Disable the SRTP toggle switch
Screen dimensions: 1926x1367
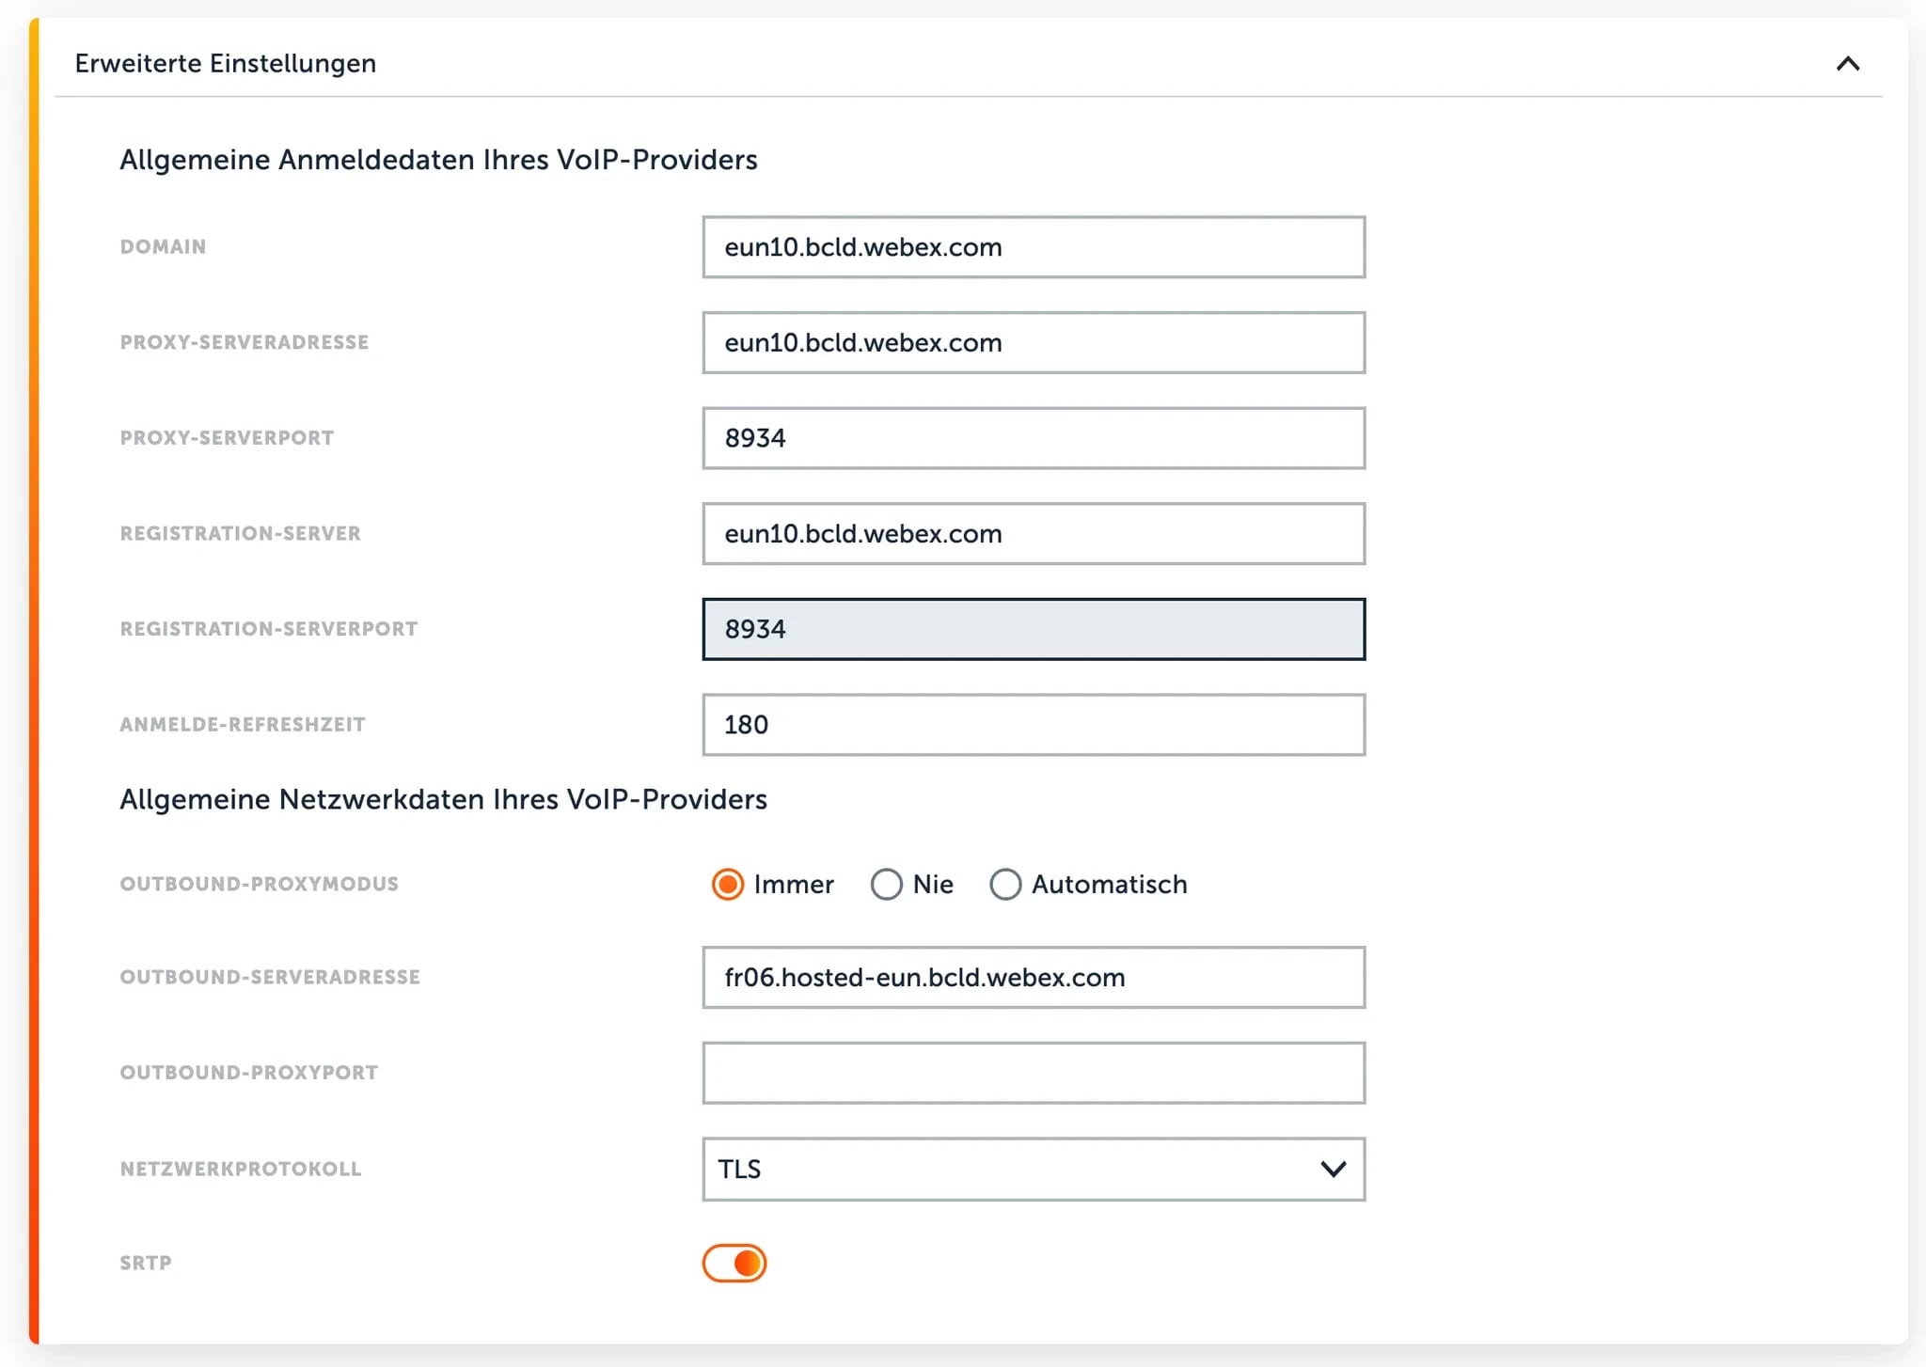[734, 1263]
